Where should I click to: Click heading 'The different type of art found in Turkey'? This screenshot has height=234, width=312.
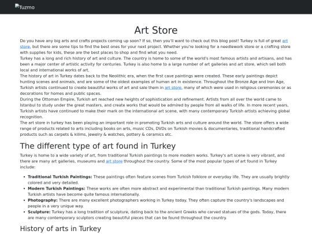click(98, 146)
